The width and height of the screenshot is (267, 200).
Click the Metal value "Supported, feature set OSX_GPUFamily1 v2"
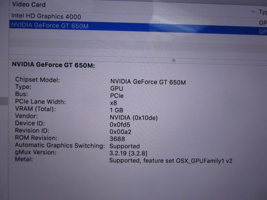coord(171,161)
